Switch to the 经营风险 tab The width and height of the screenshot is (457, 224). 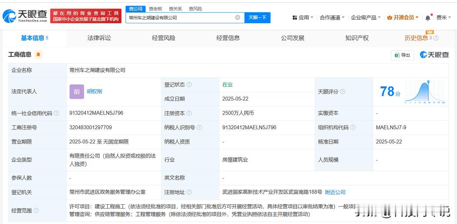163,38
